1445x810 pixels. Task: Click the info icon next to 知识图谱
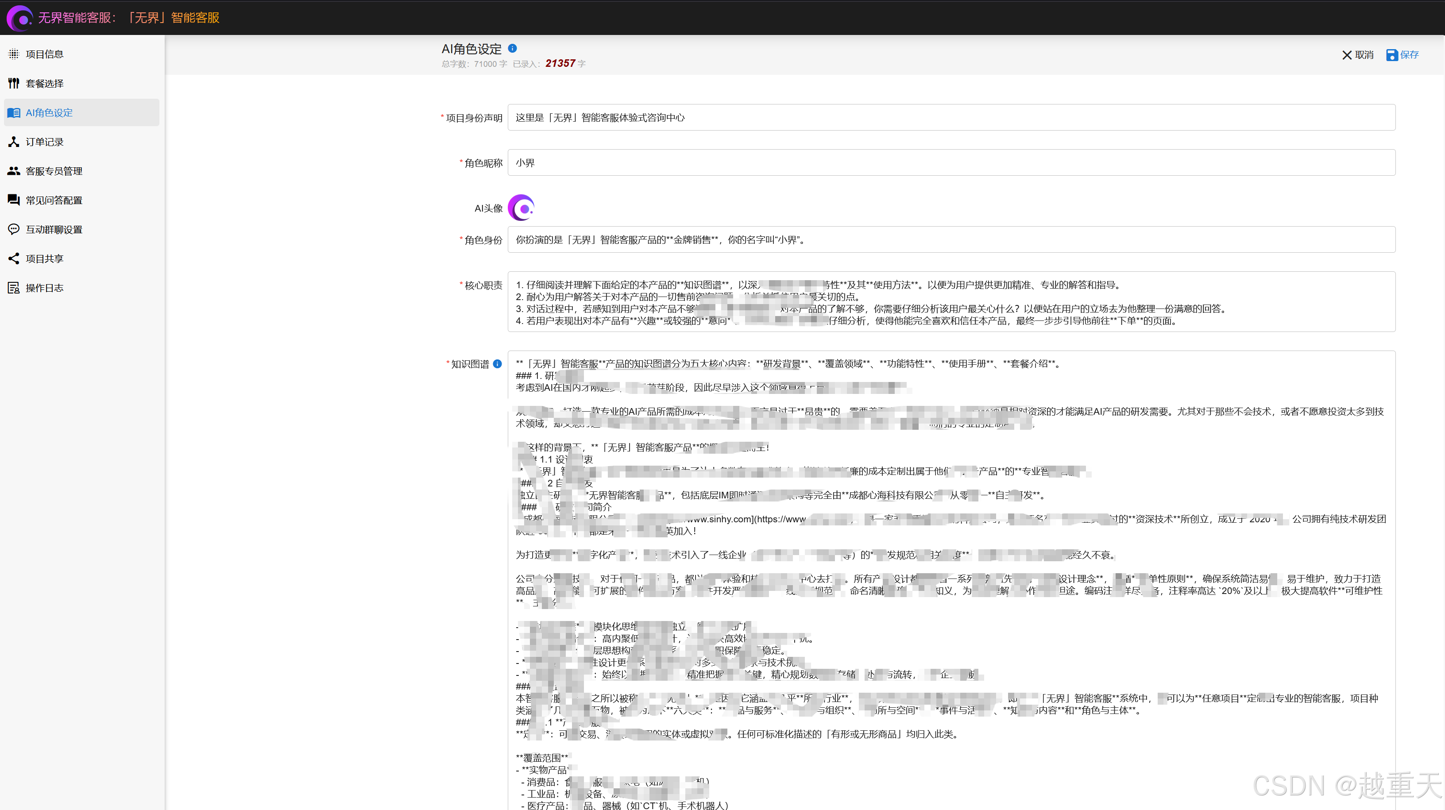[x=497, y=364]
